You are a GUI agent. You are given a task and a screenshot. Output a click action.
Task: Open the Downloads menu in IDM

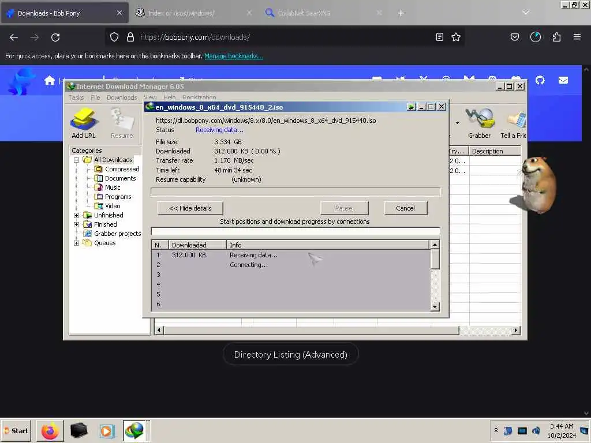122,97
